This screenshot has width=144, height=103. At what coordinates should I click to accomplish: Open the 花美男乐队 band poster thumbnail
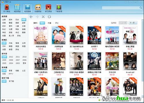coord(41,61)
